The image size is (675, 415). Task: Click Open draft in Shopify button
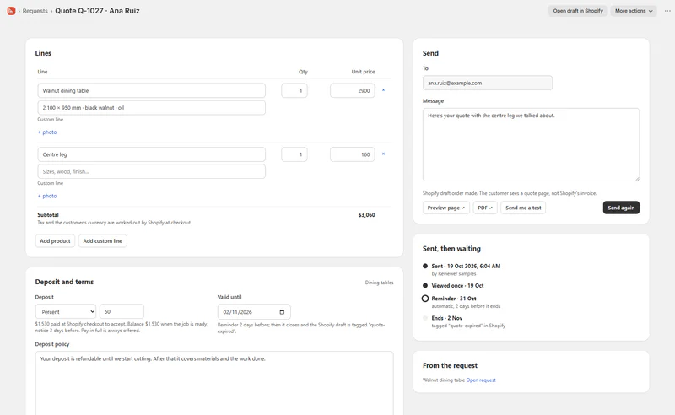click(578, 11)
